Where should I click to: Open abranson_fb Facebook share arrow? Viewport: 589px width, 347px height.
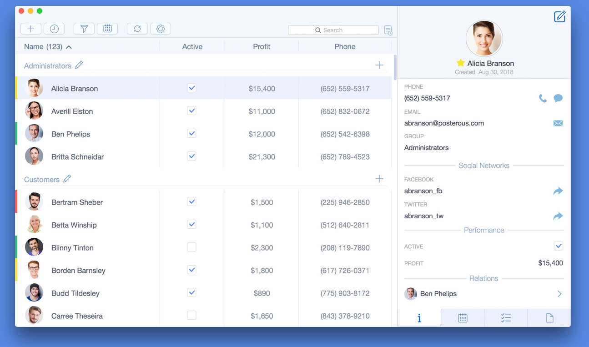click(558, 191)
